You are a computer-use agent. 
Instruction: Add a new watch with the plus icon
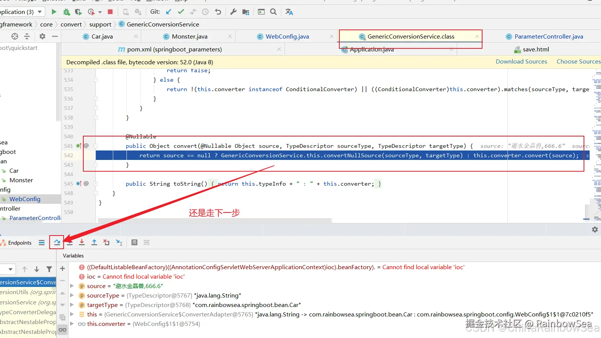pyautogui.click(x=62, y=268)
